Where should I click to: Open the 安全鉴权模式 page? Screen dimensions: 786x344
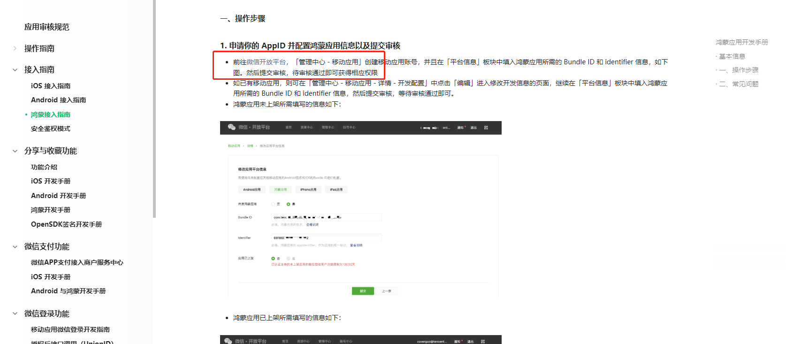tap(51, 129)
